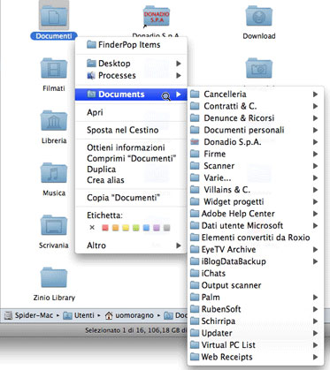330x370 pixels.
Task: Select the Scrivania folder icon
Action: pyautogui.click(x=54, y=225)
